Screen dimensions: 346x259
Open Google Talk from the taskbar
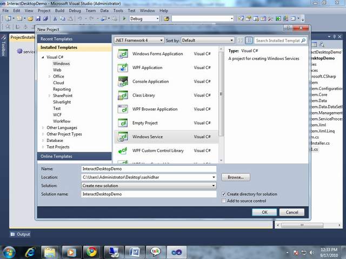pos(155,252)
